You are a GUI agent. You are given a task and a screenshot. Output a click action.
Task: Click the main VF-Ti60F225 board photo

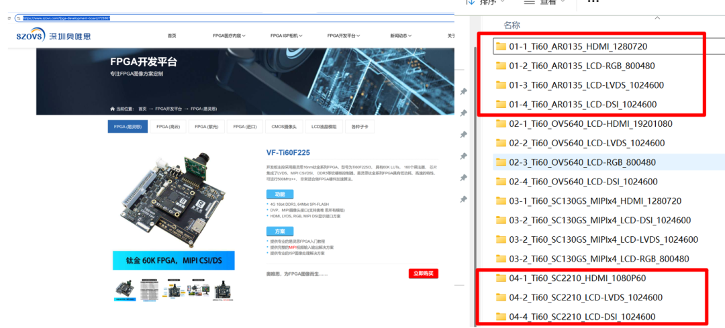coord(172,201)
